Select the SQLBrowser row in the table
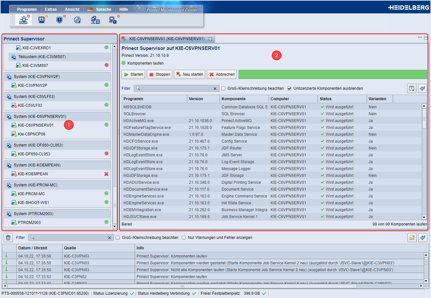The height and width of the screenshot is (298, 431). pos(272,114)
